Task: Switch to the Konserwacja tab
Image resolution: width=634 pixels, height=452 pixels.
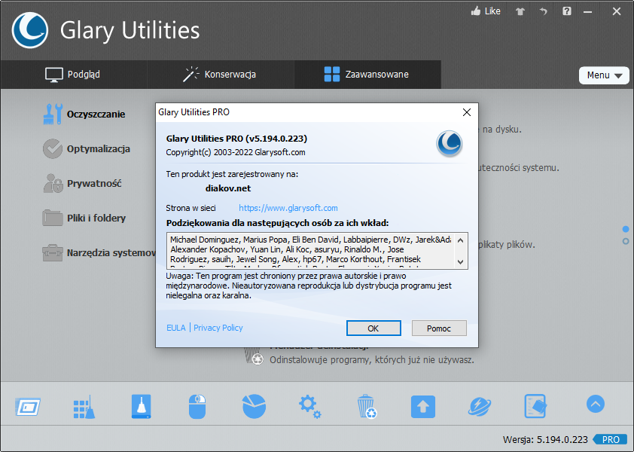Action: (x=220, y=75)
